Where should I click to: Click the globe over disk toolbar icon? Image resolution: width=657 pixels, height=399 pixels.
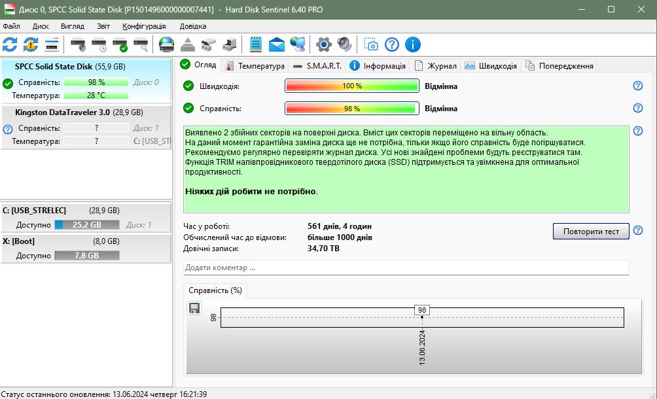point(166,44)
